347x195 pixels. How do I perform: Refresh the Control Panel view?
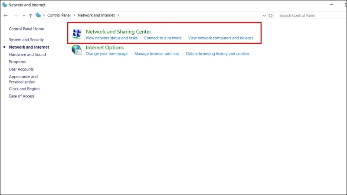pos(270,16)
